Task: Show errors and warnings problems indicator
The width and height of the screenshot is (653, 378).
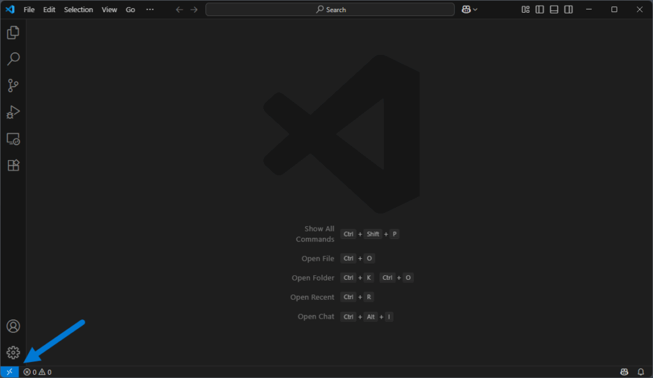Action: point(38,372)
